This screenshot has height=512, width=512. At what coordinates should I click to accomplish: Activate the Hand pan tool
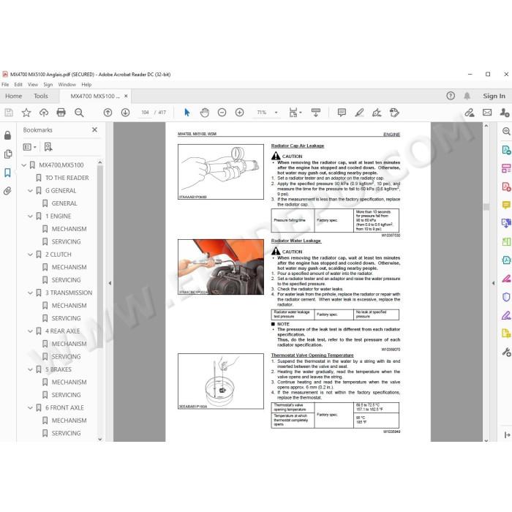point(204,113)
